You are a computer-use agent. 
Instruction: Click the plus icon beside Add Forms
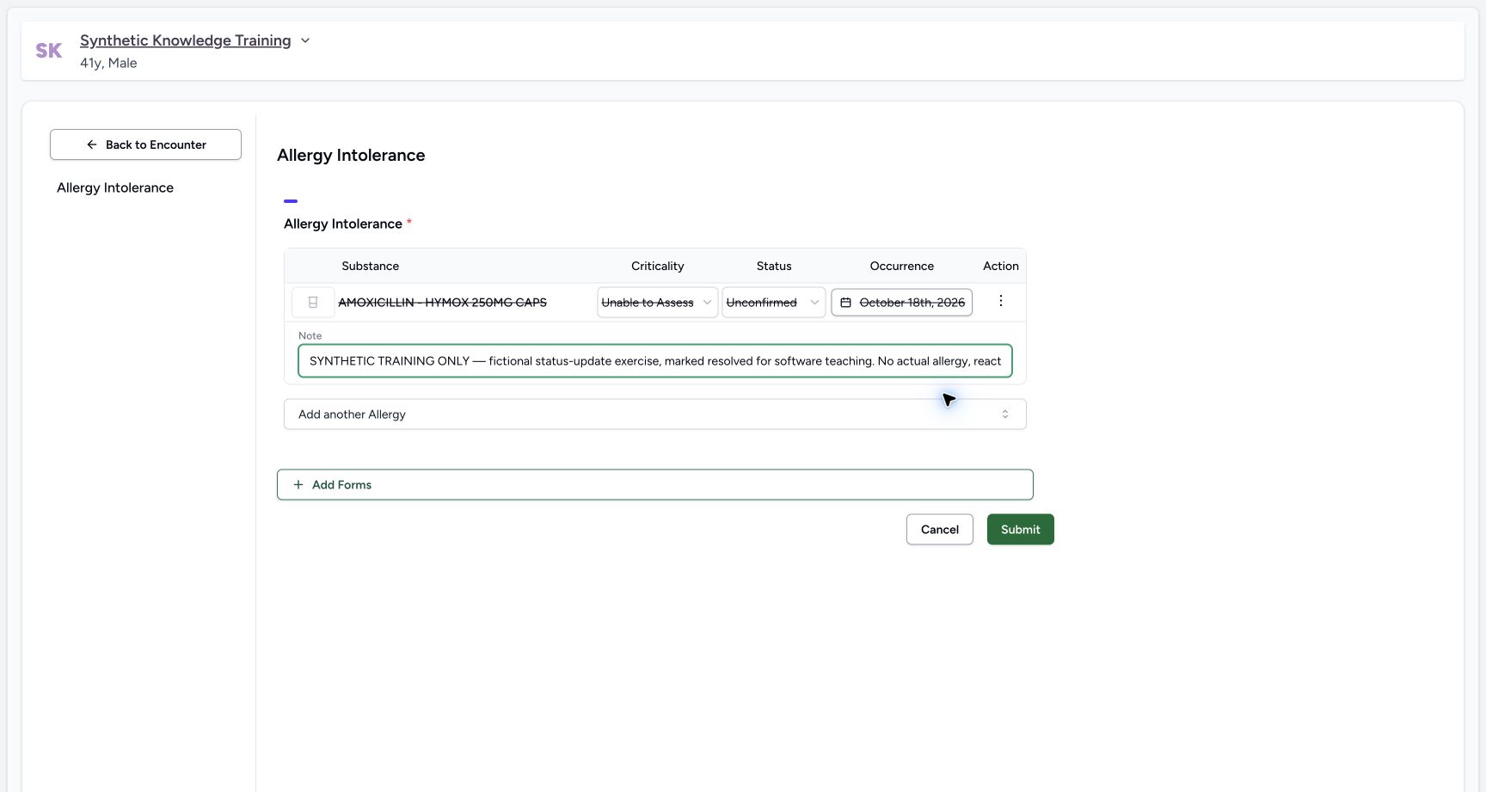point(298,485)
